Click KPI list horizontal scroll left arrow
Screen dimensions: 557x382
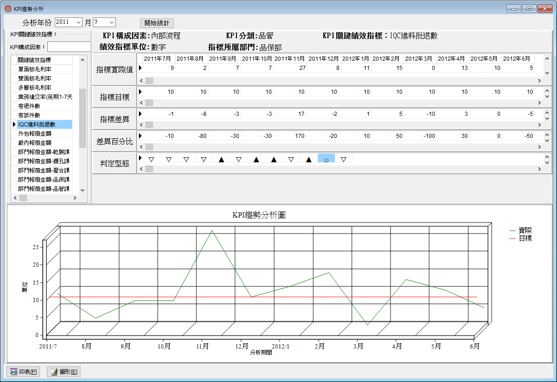pos(15,198)
